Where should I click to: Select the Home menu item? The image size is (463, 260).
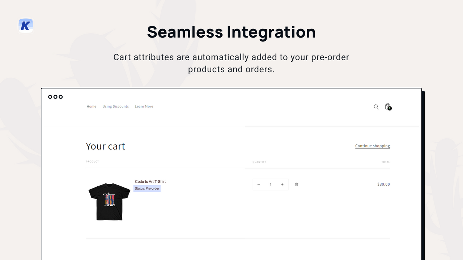click(x=91, y=106)
